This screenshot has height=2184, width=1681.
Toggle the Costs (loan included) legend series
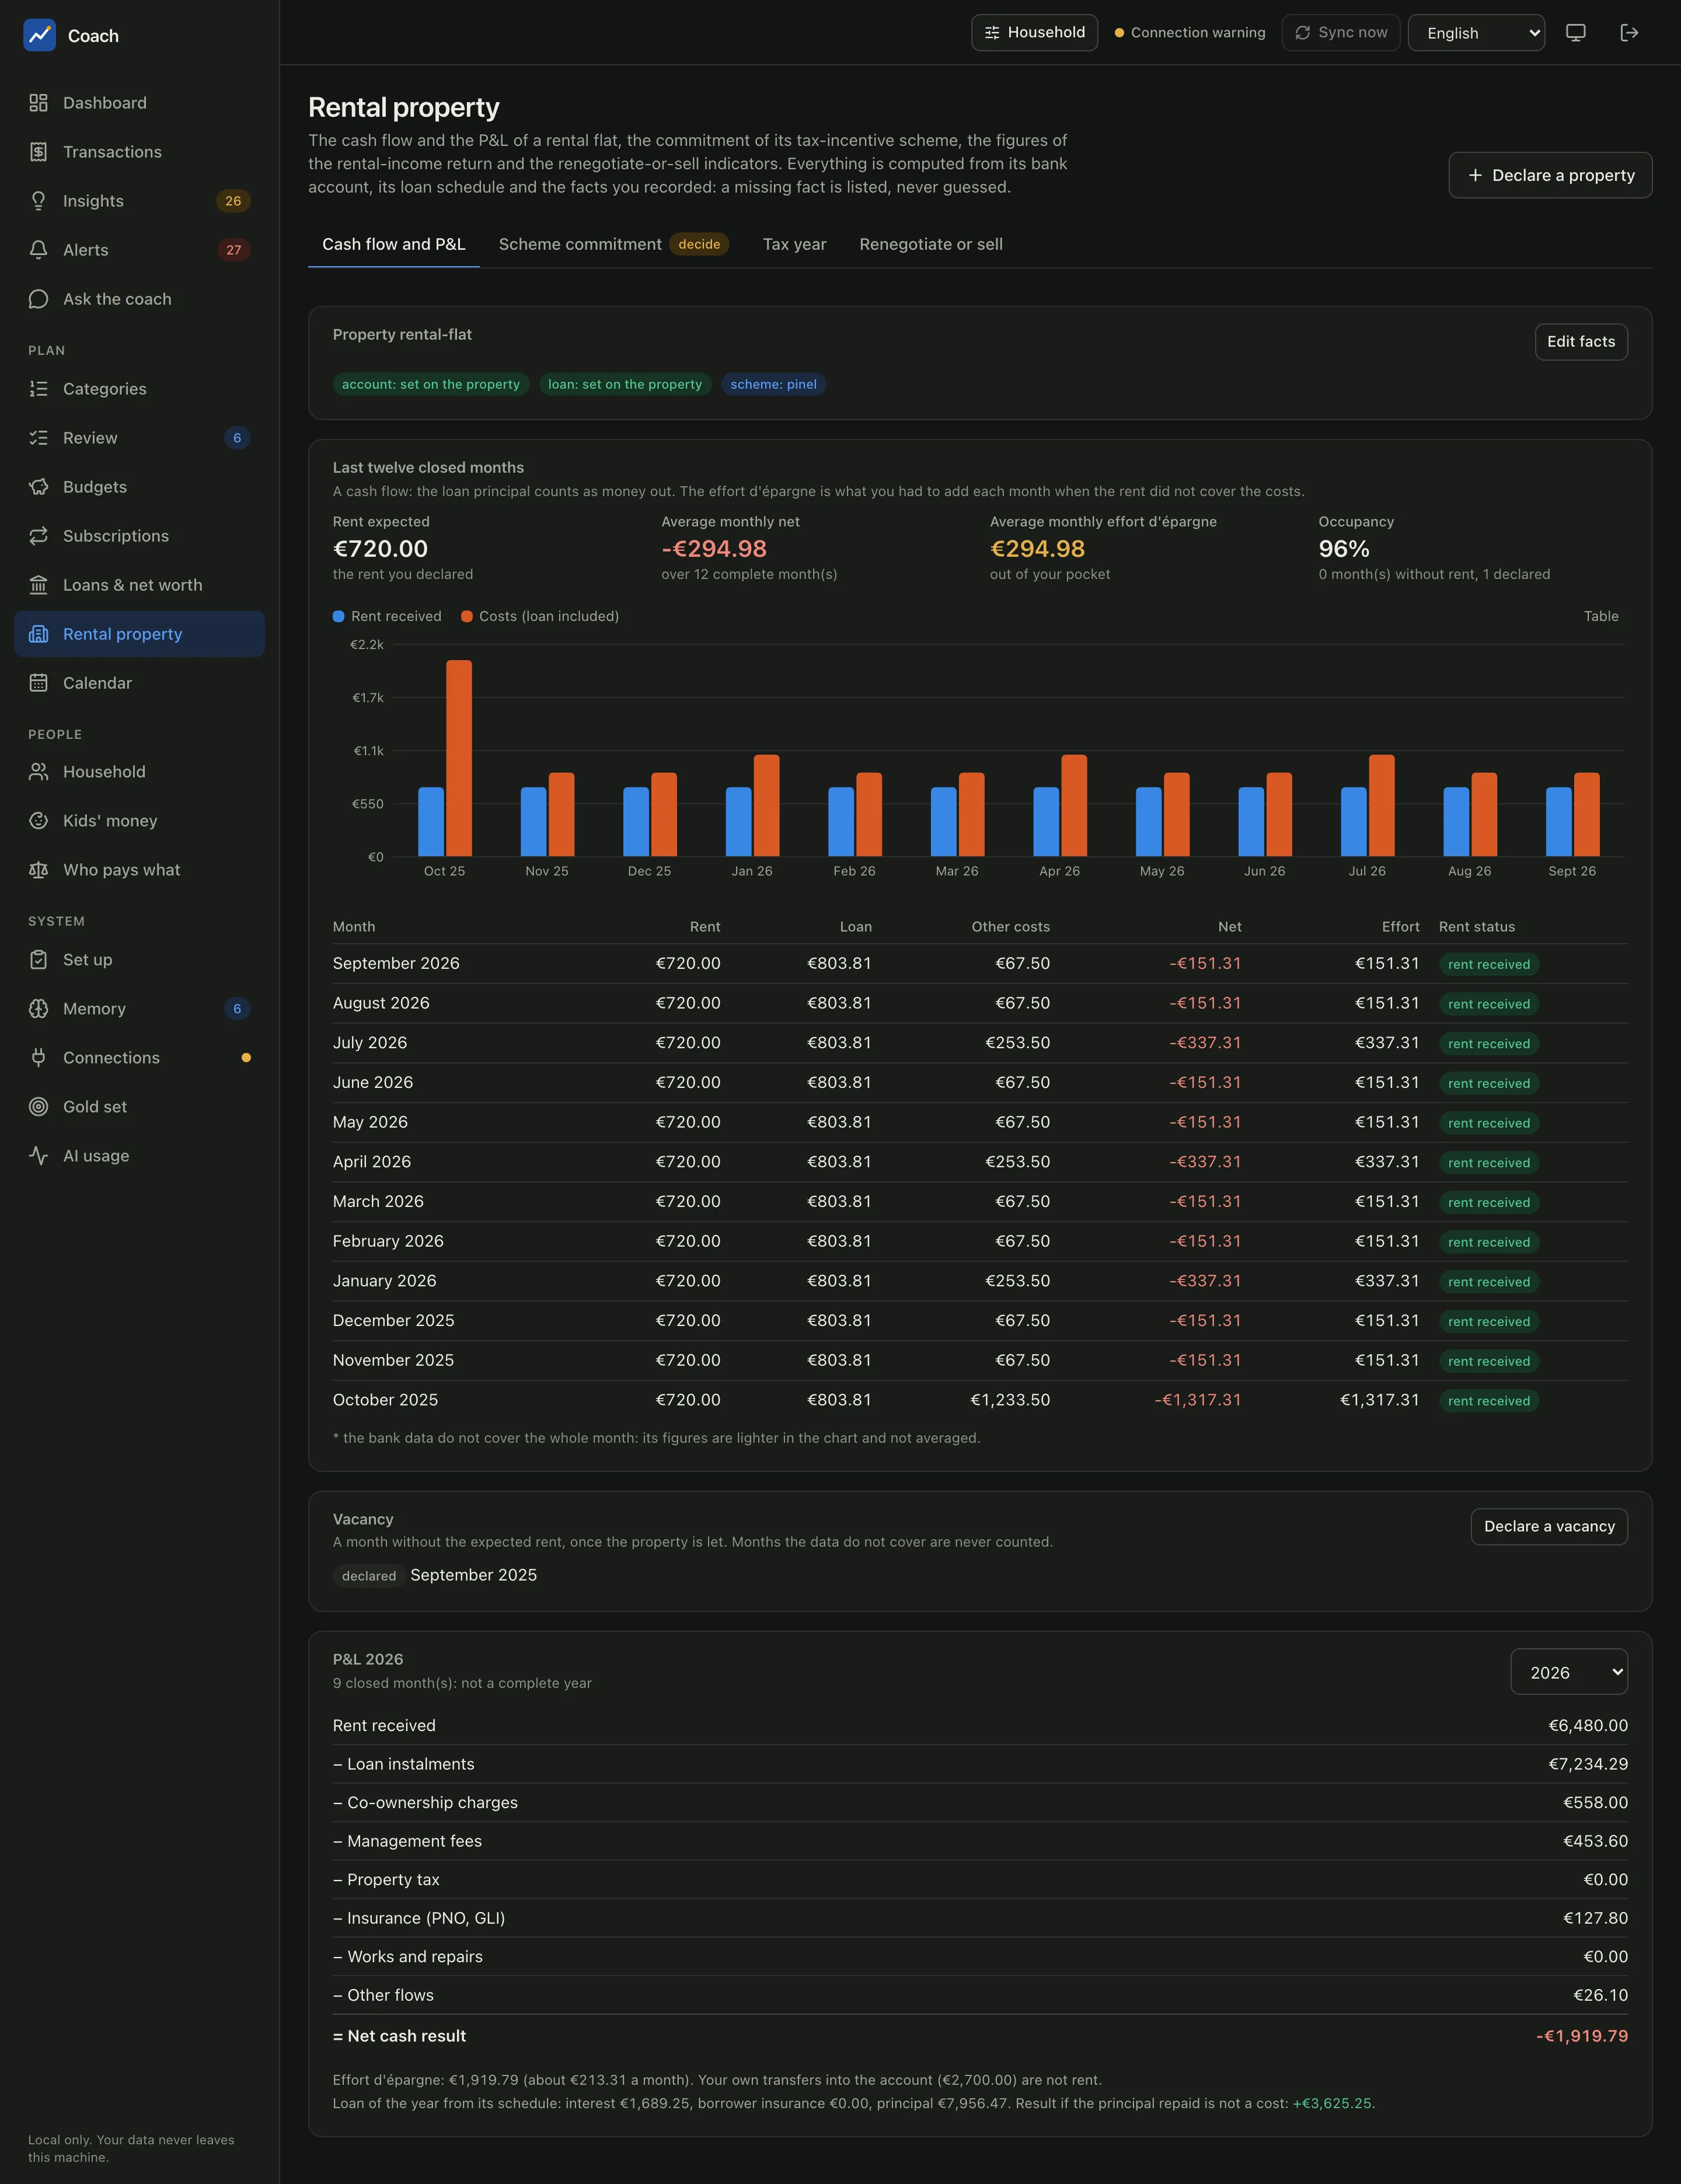click(540, 616)
